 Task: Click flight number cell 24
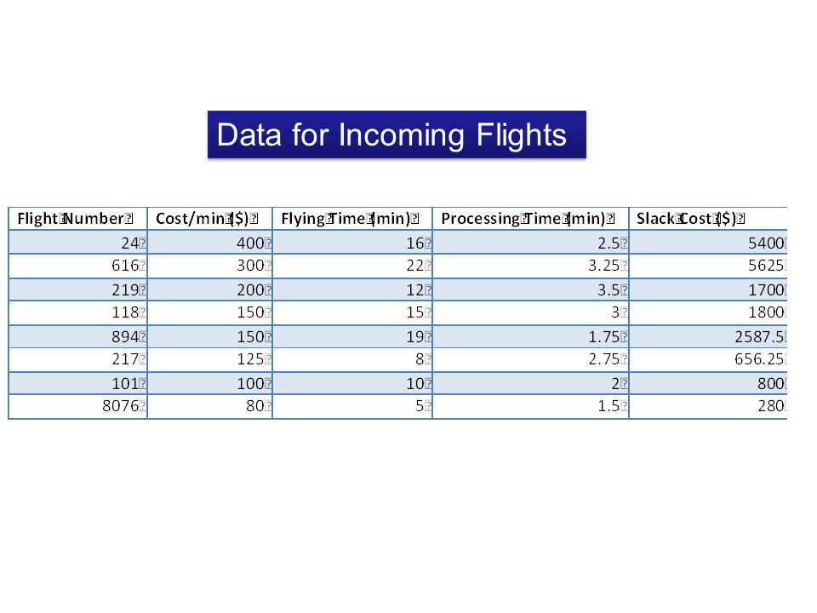point(78,243)
